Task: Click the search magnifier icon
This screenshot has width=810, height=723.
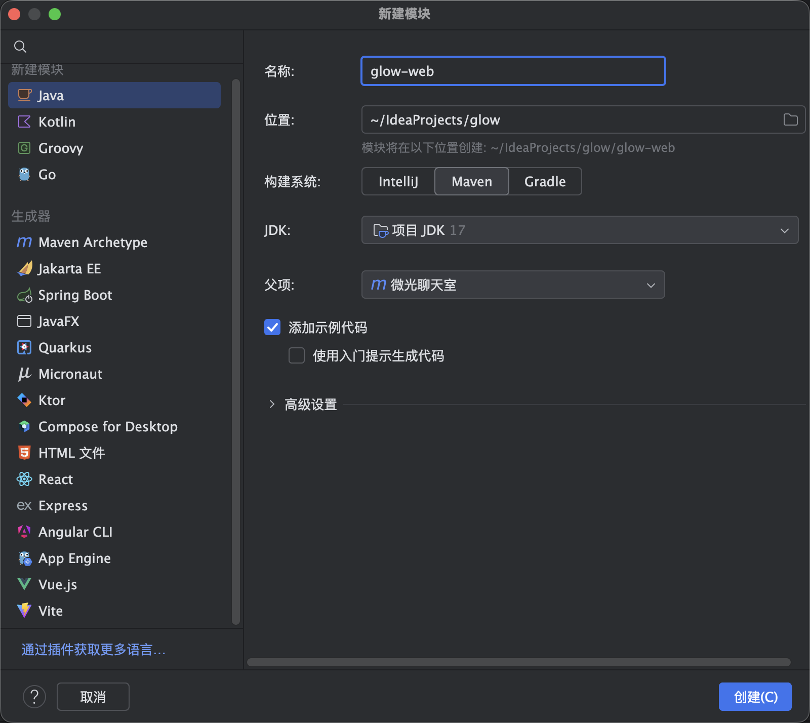Action: click(20, 47)
